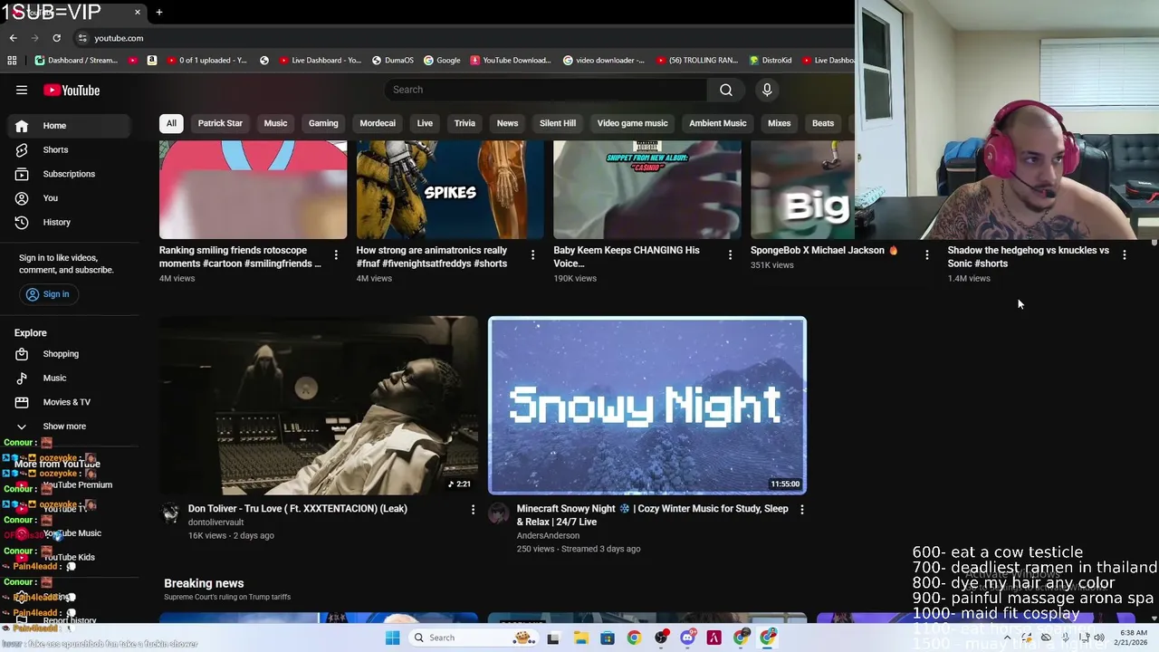Screen dimensions: 1159x652
Task: Select the Mordecai filter chip
Action: 378,123
